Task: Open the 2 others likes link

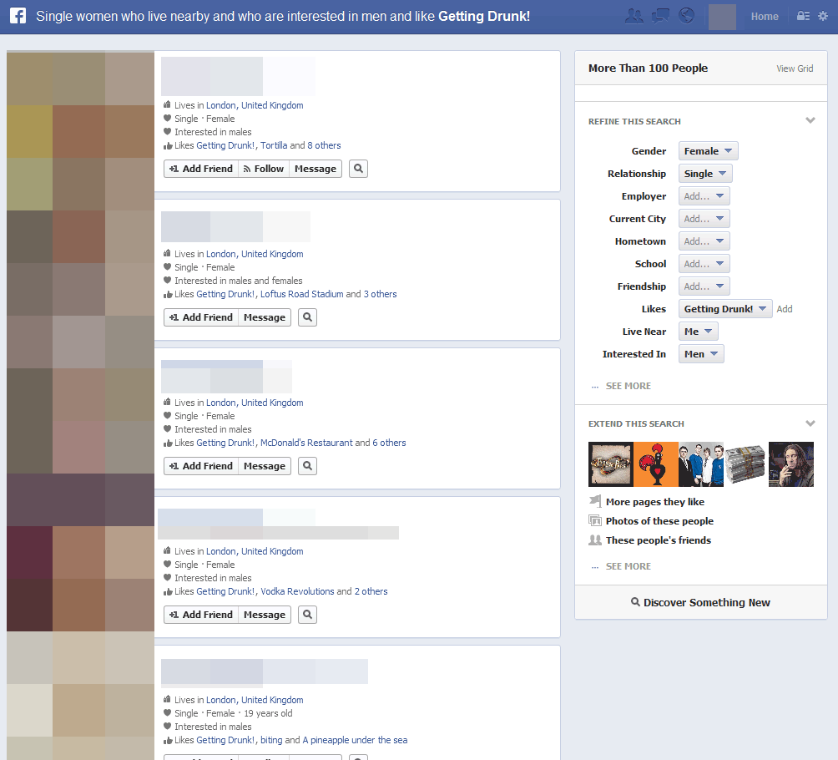Action: click(x=371, y=591)
